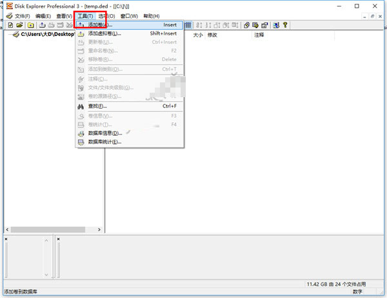Open the 帮助(H) menu
This screenshot has width=387, height=298.
152,16
